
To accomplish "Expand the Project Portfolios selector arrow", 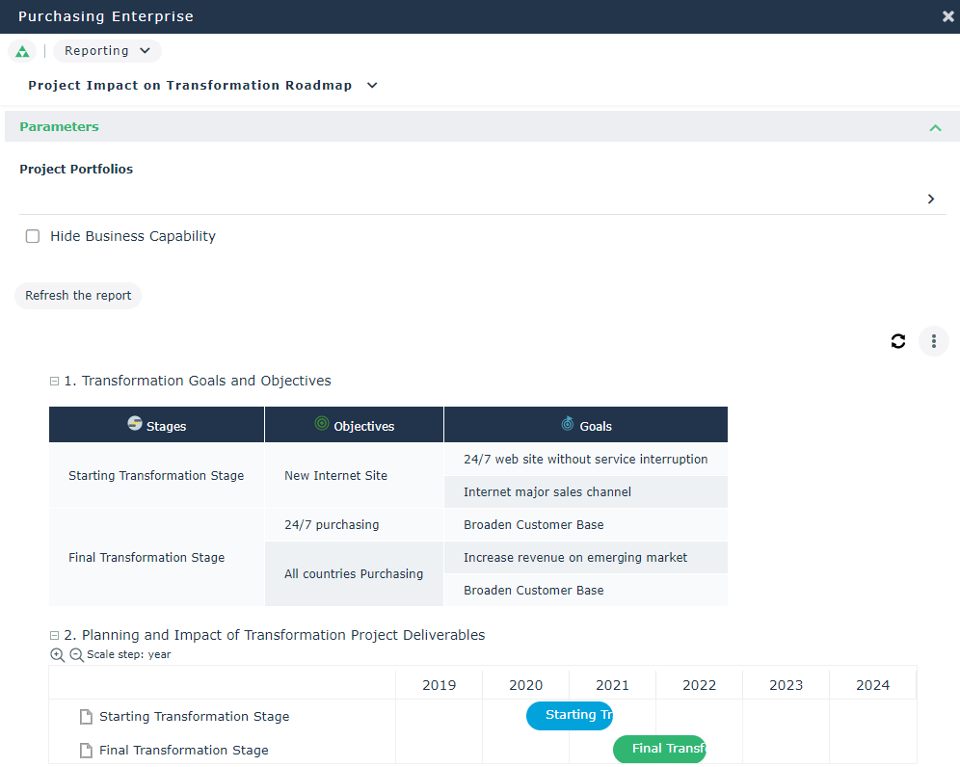I will 930,198.
